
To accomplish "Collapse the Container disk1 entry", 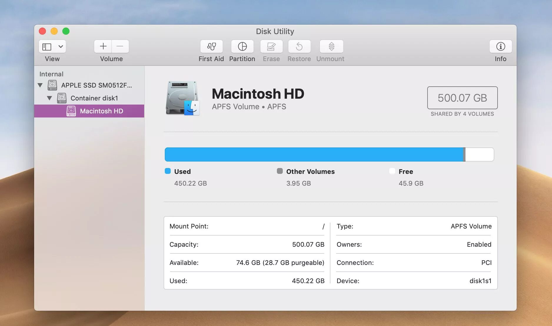I will click(x=49, y=98).
